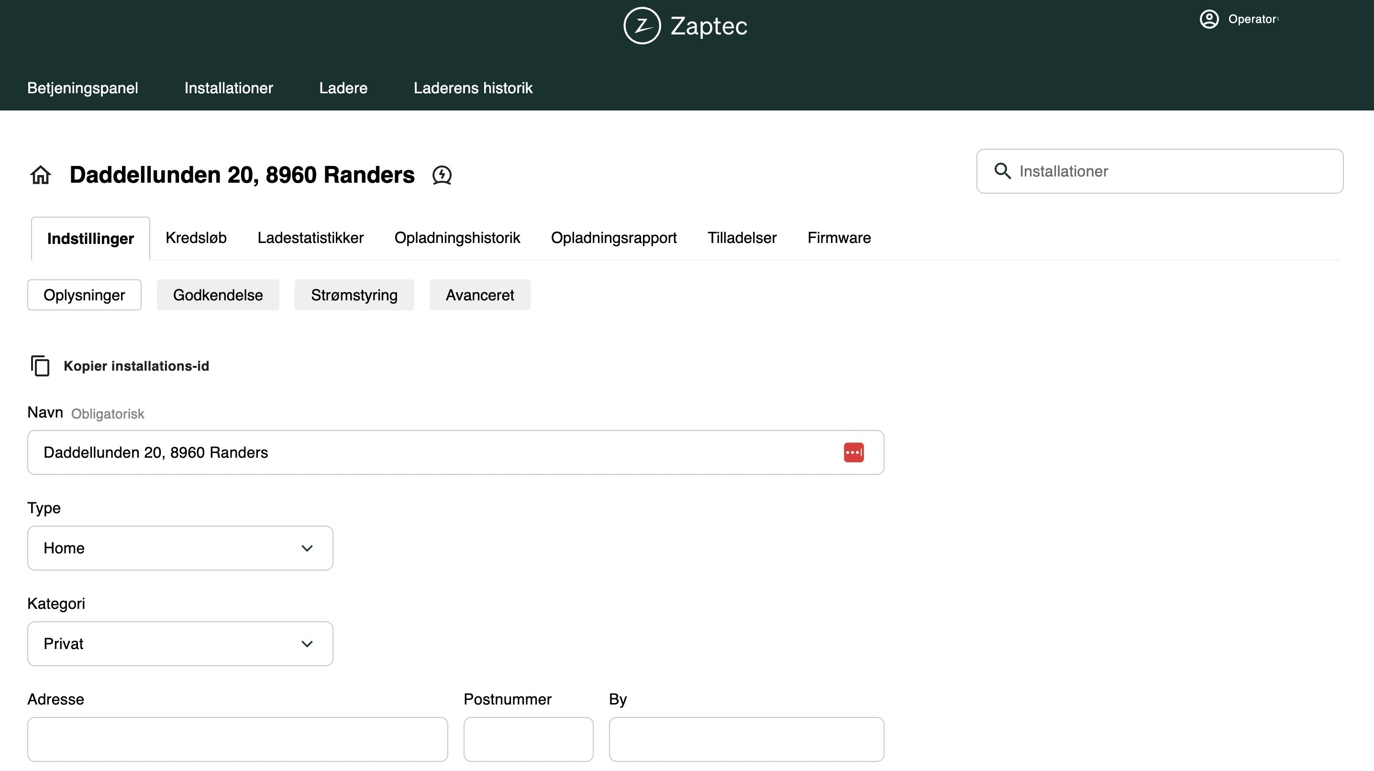The width and height of the screenshot is (1374, 771).
Task: Click the home icon beside installation title
Action: [41, 175]
